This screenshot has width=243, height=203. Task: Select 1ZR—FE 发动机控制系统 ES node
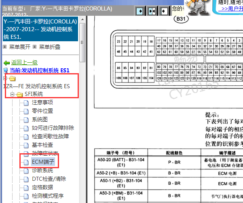coord(36,86)
